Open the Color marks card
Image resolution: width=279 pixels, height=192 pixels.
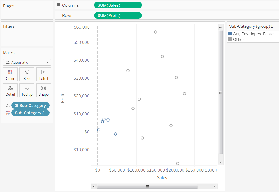[10, 74]
